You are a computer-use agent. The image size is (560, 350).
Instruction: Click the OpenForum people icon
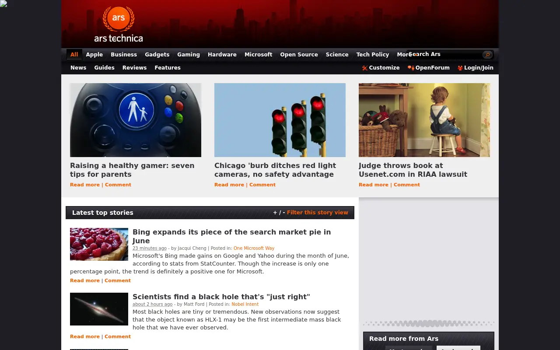[411, 68]
